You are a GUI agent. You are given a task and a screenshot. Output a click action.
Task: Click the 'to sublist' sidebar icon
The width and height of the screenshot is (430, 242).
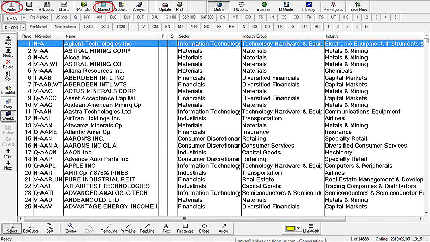[8, 90]
